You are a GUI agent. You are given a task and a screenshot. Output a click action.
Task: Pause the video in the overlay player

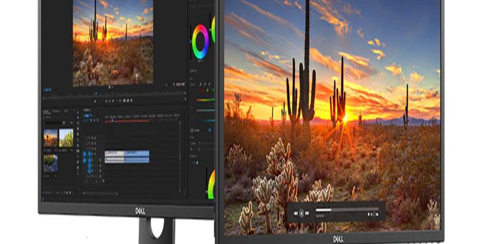tap(301, 213)
